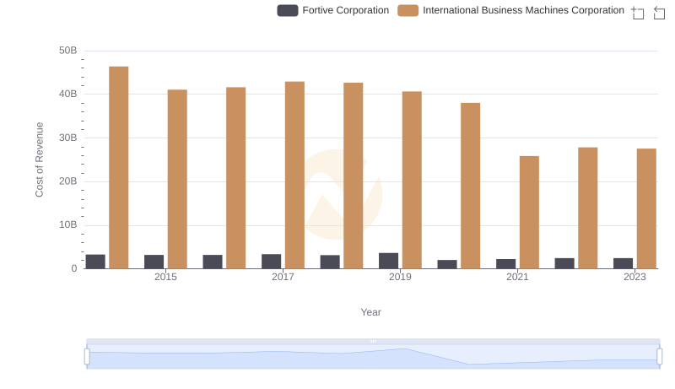This screenshot has height=389, width=675.
Task: Click the IBM bar above the 2015 label
Action: tap(177, 179)
